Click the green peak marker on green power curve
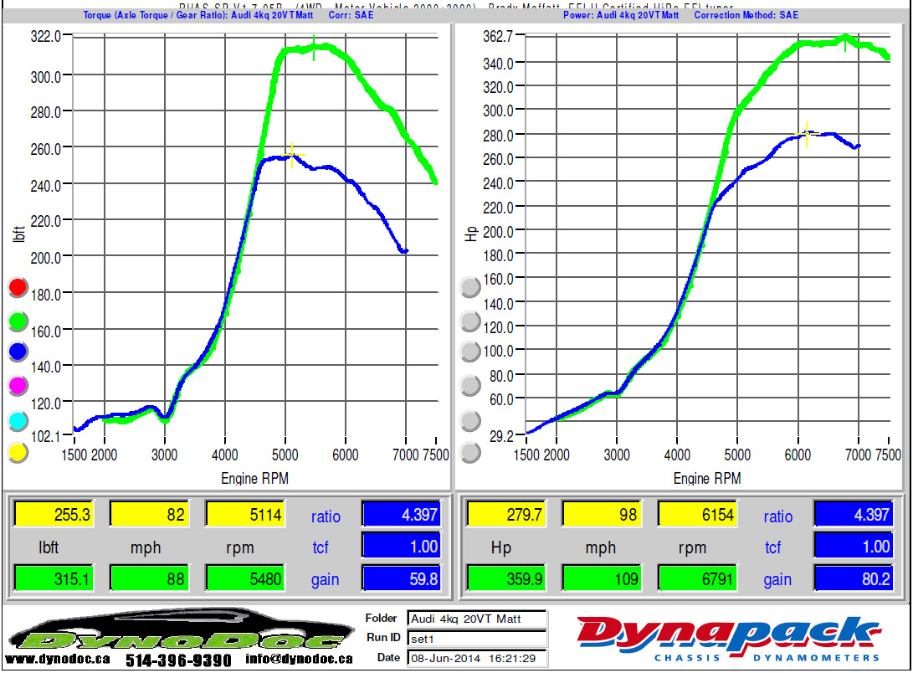Viewport: 913px width, 673px height. click(x=845, y=40)
